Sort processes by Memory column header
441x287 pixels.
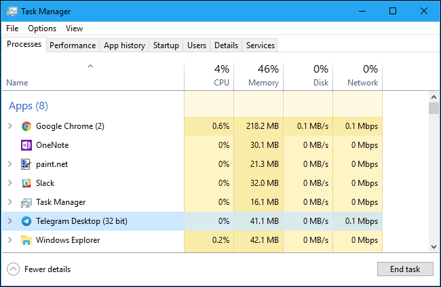pos(258,75)
